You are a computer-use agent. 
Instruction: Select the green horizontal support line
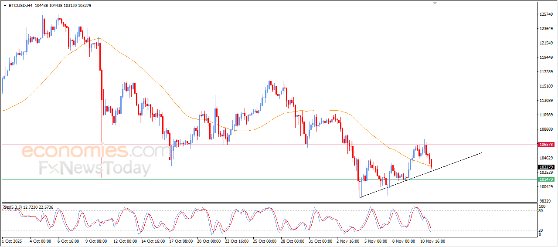pyautogui.click(x=262, y=179)
